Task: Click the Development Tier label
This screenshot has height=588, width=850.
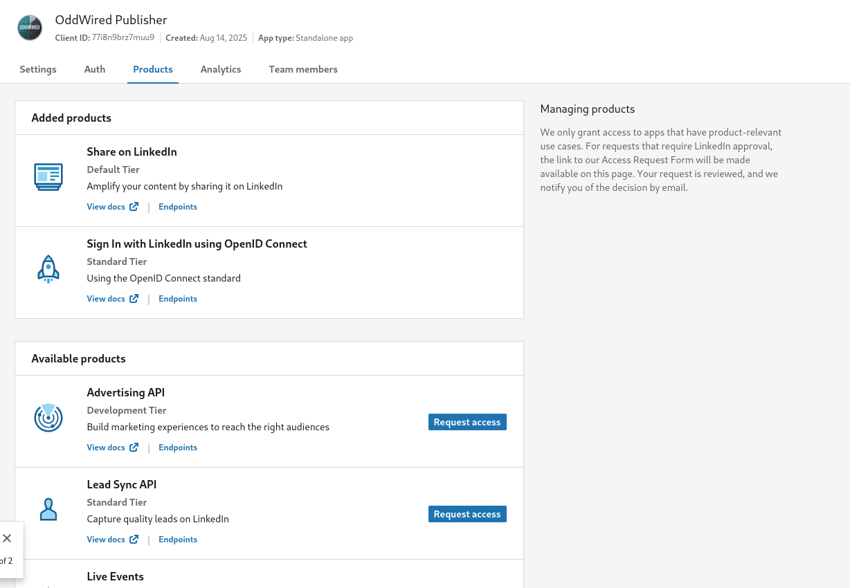Action: (127, 410)
